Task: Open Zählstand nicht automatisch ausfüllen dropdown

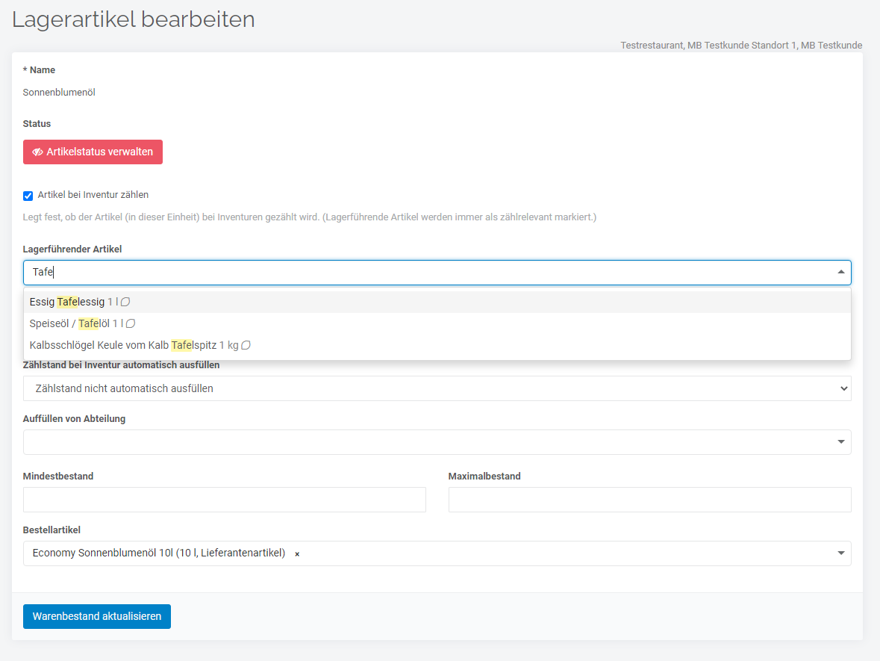Action: click(437, 388)
